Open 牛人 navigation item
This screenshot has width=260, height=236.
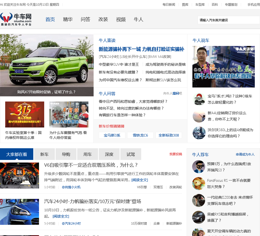(x=139, y=19)
